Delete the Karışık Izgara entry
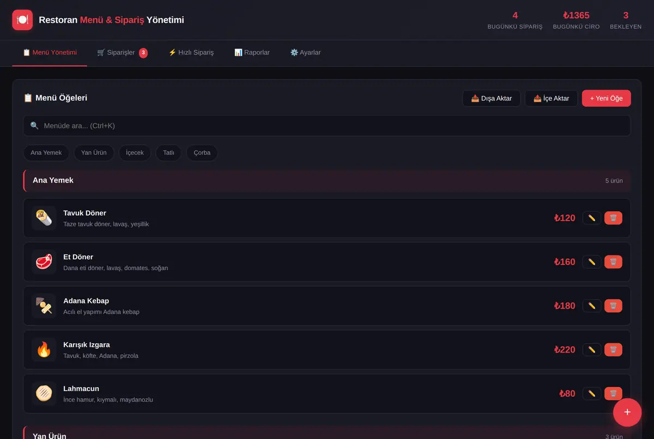Viewport: 654px width, 439px height. [613, 350]
